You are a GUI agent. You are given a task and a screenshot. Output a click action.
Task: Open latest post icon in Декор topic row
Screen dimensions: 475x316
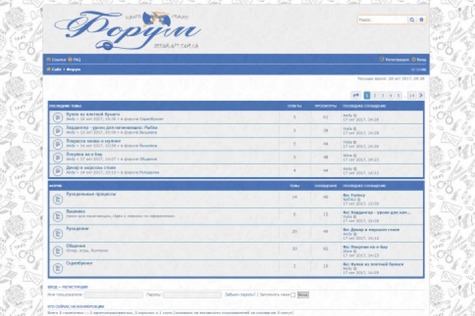coord(355,169)
